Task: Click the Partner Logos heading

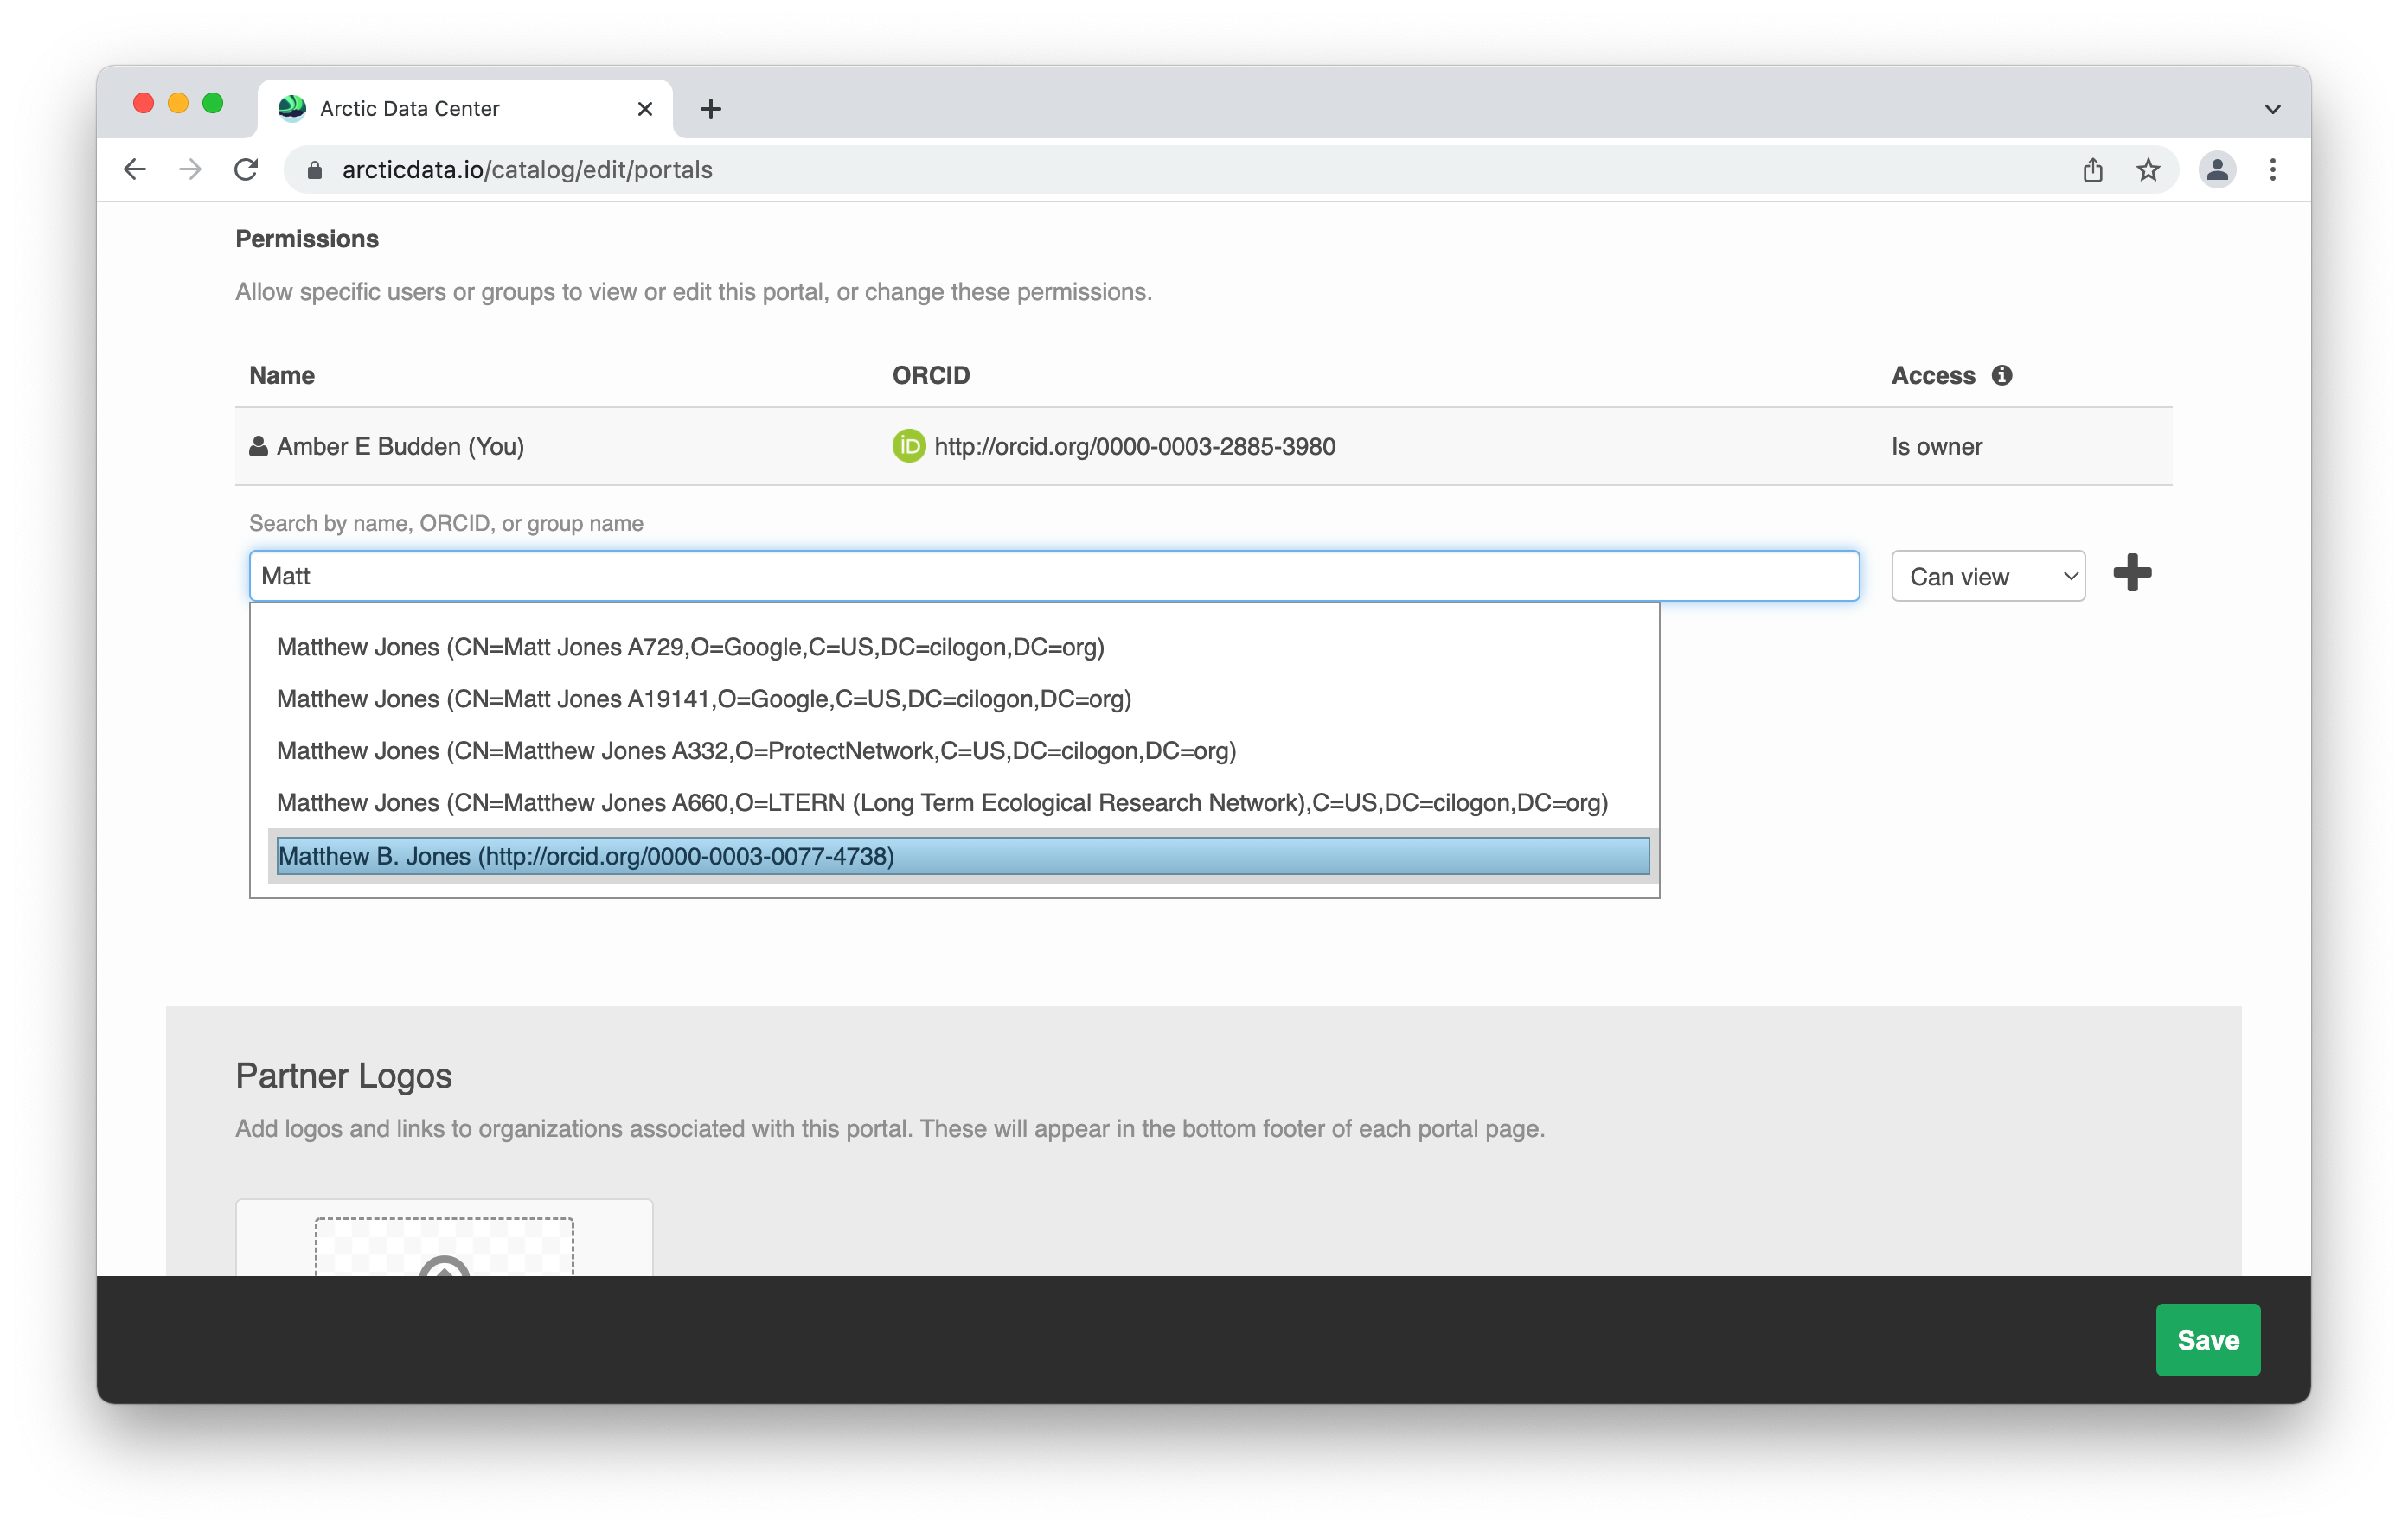Action: (x=343, y=1076)
